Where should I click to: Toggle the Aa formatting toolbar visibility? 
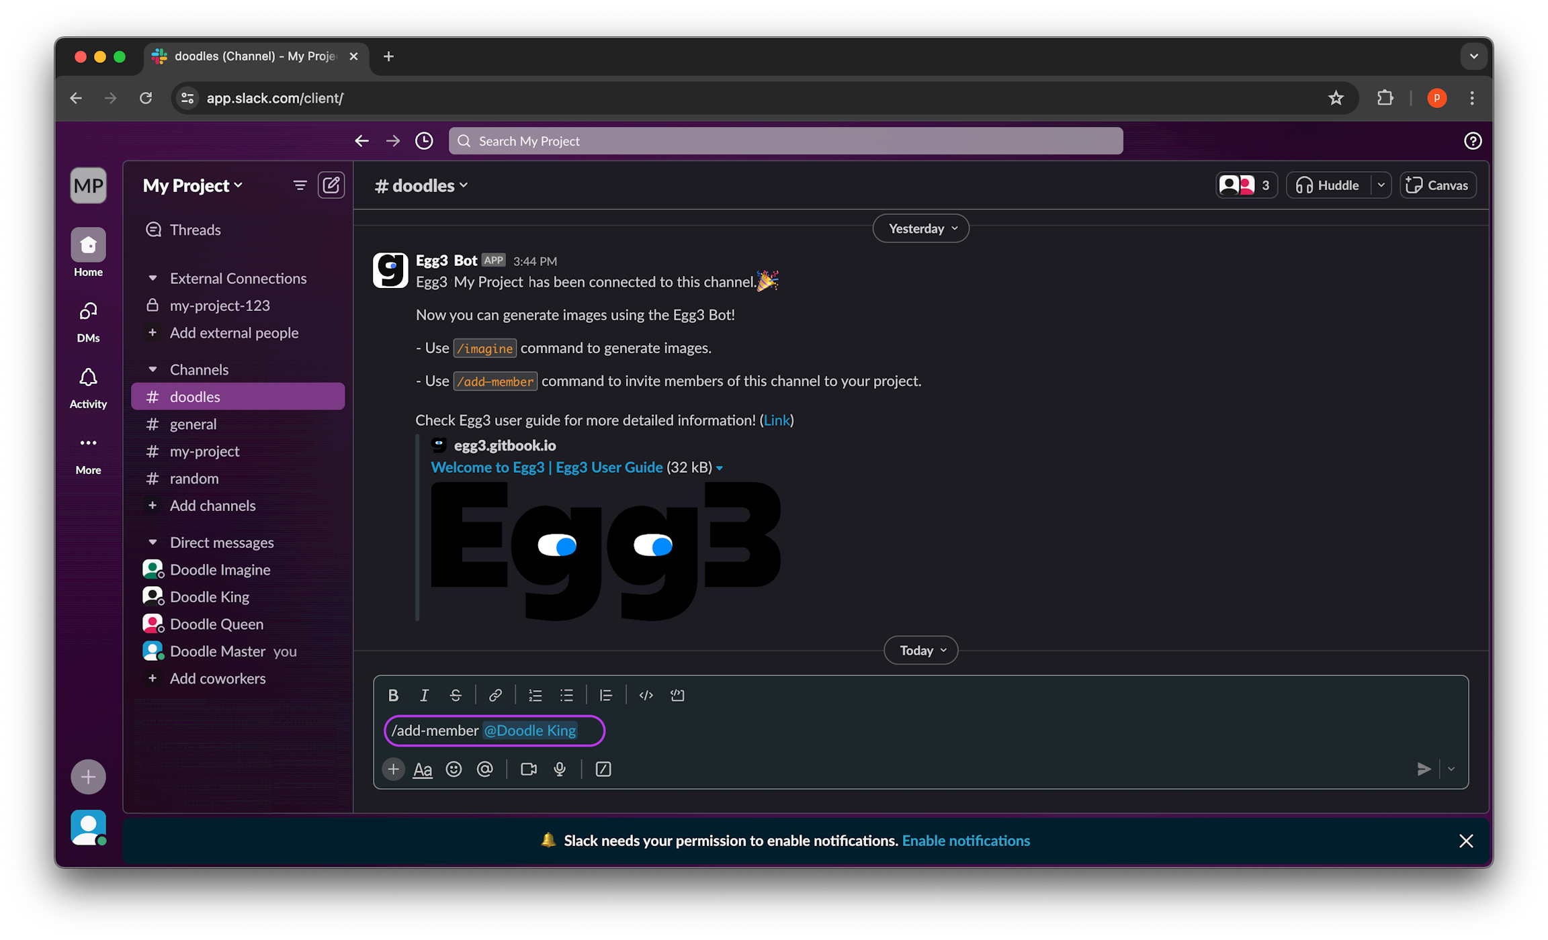423,769
